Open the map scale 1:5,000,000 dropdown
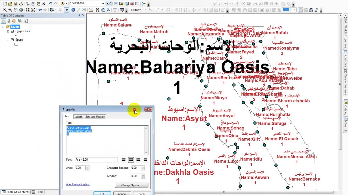This screenshot has width=348, height=195. pyautogui.click(x=103, y=4)
